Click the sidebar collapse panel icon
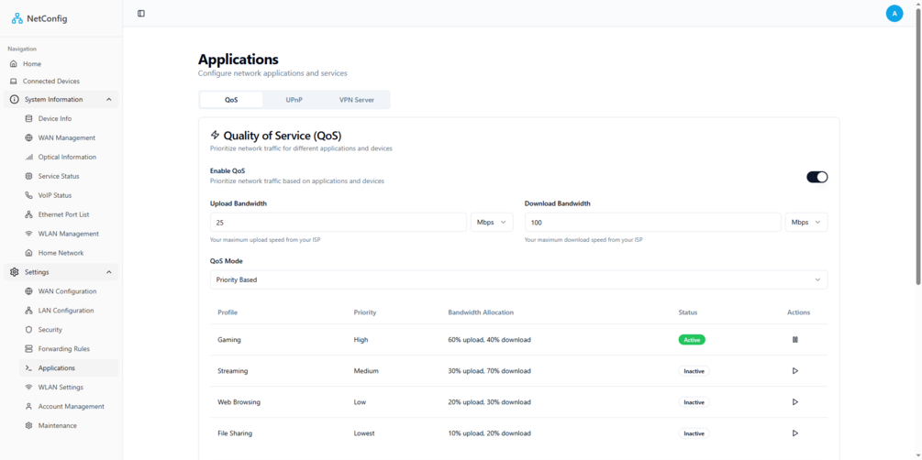This screenshot has width=922, height=460. [141, 14]
